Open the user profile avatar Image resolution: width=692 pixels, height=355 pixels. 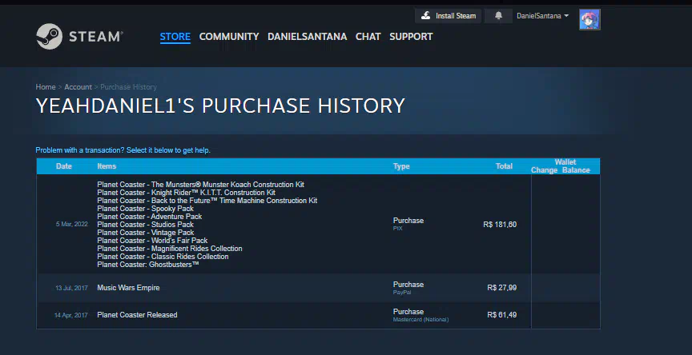pyautogui.click(x=589, y=19)
